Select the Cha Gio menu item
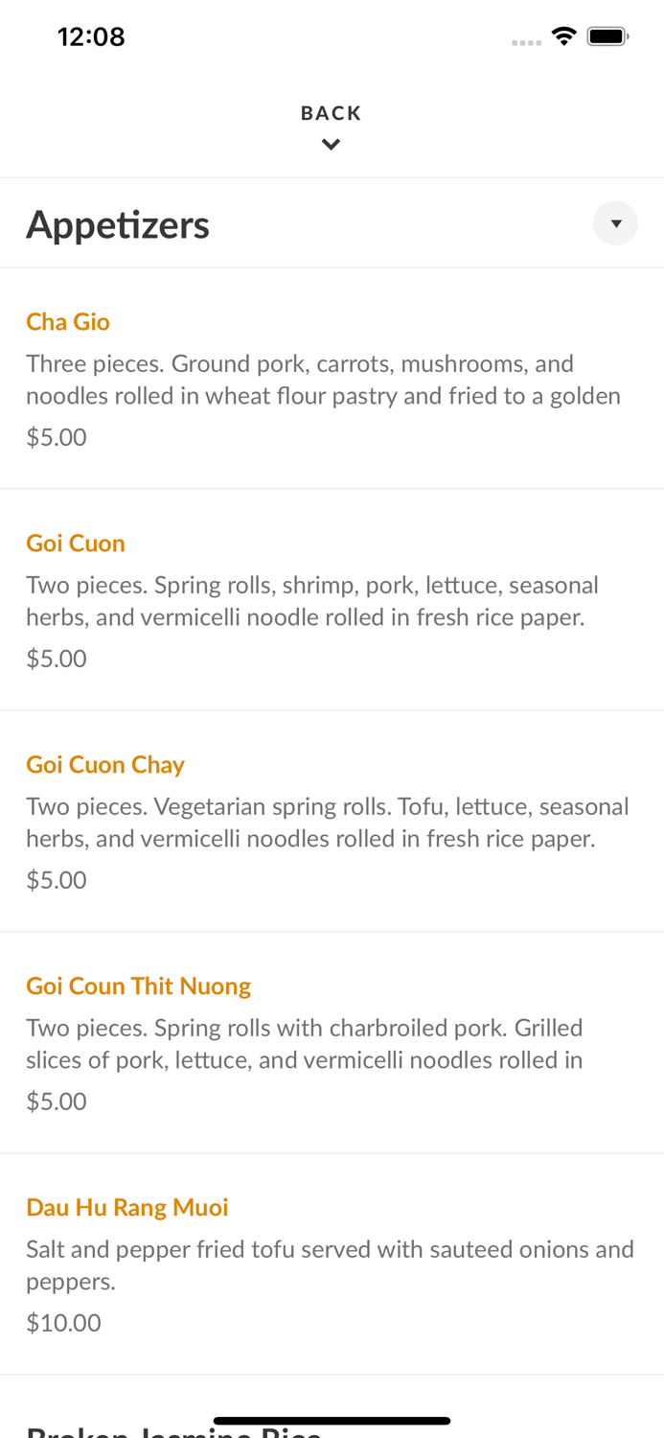 coord(68,322)
